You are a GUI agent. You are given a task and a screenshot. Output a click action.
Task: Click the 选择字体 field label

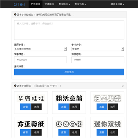(x=20, y=44)
